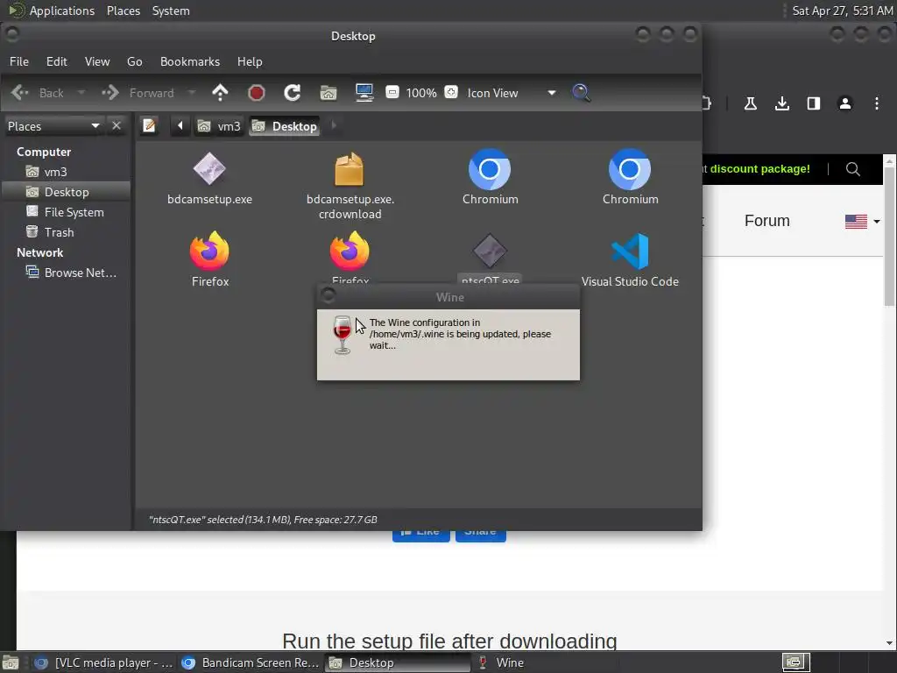Select the first Firefox launcher icon
Image resolution: width=897 pixels, height=673 pixels.
pyautogui.click(x=209, y=251)
